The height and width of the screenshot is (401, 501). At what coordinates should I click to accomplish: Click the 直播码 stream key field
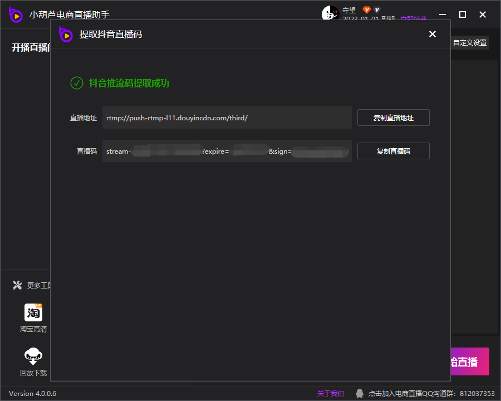227,151
